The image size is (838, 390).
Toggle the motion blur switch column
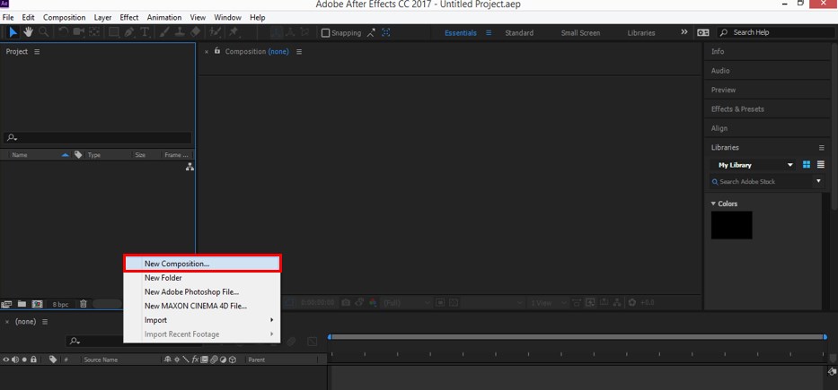214,360
